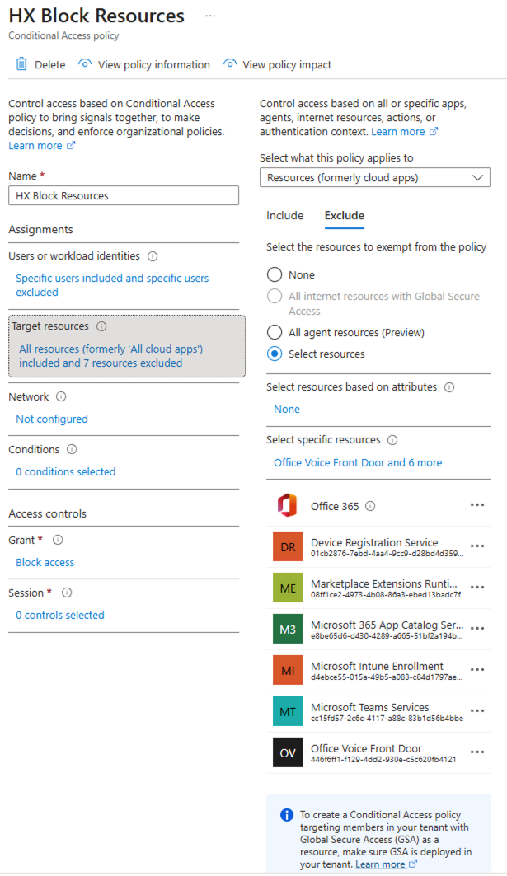Click Block access under Grant
This screenshot has width=507, height=876.
pyautogui.click(x=45, y=563)
